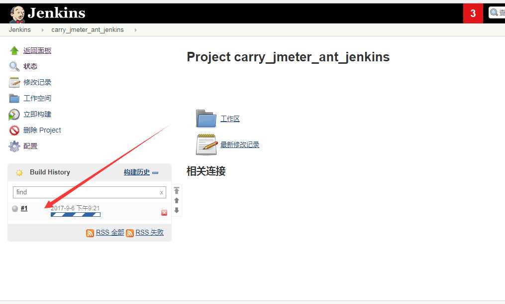This screenshot has height=304, width=505.
Task: Click the red prohibition icon for 删除 Project
Action: point(14,130)
